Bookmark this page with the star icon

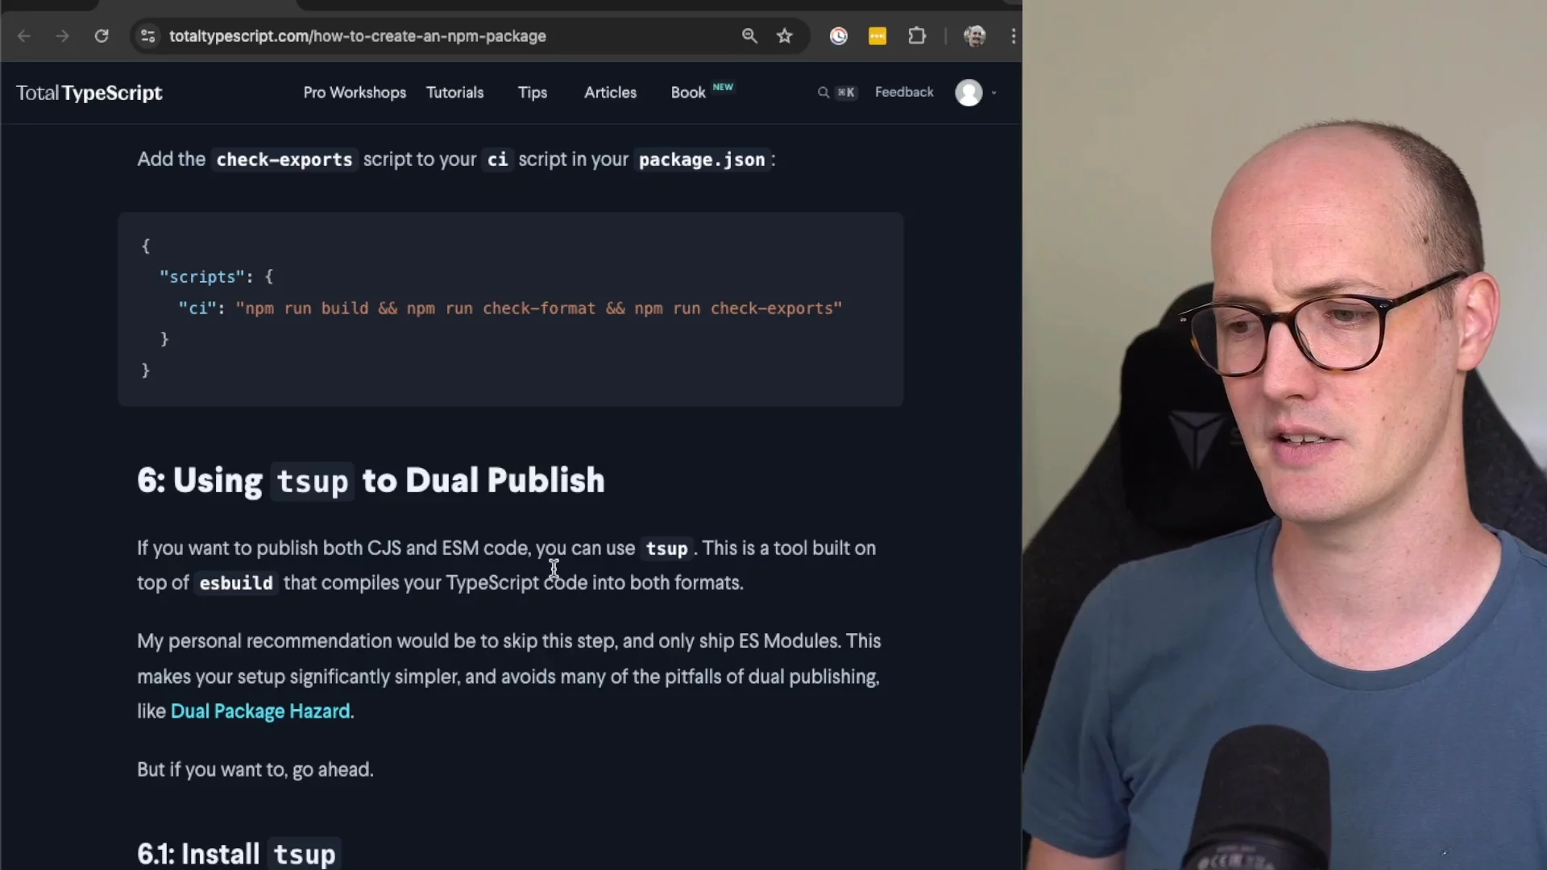click(x=785, y=36)
